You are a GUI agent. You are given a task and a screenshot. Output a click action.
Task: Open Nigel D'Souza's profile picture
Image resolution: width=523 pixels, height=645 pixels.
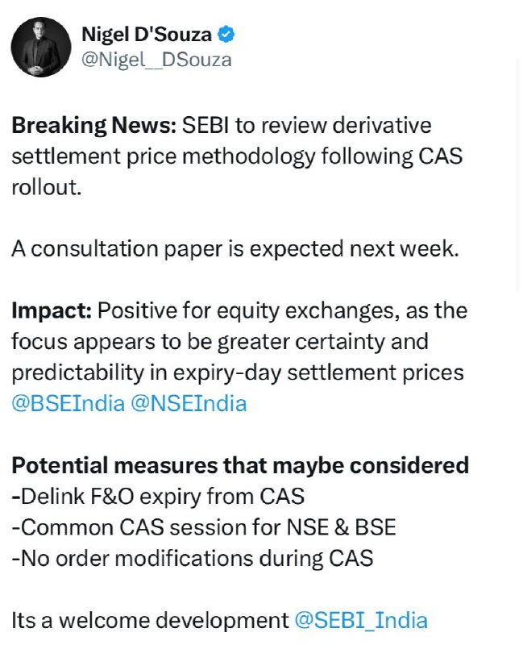coord(41,47)
